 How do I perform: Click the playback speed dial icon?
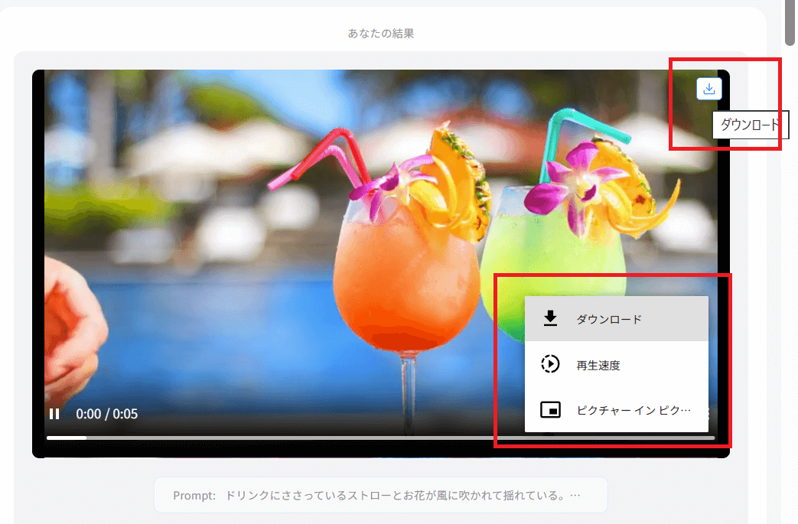550,364
